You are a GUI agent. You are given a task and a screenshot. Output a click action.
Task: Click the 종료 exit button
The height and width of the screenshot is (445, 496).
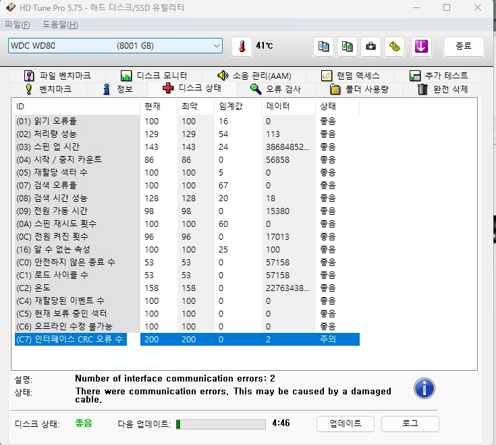click(x=464, y=46)
